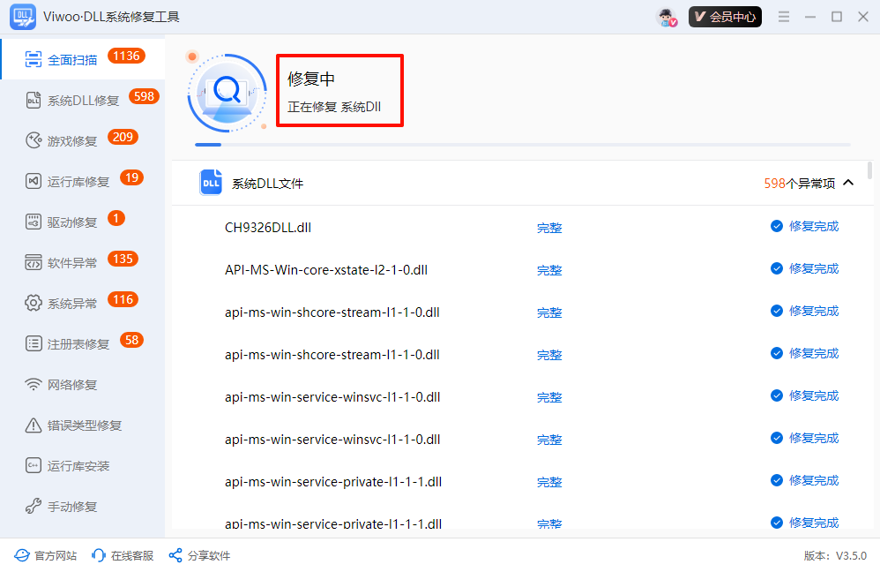This screenshot has width=880, height=572.
Task: Click the 注册表修复 registry repair icon
Action: tap(34, 343)
